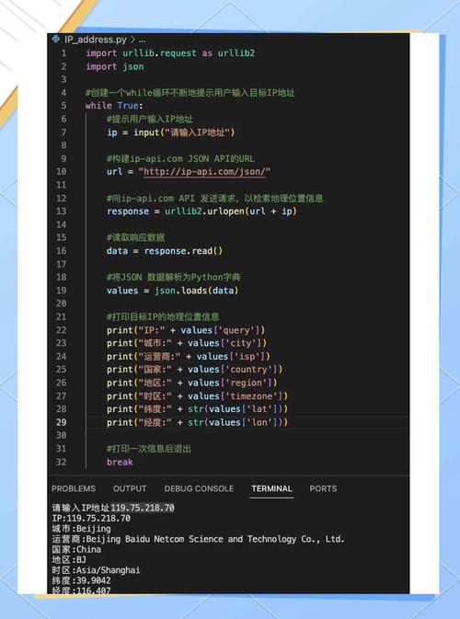
Task: Click line number 32 in the gutter
Action: [x=62, y=462]
